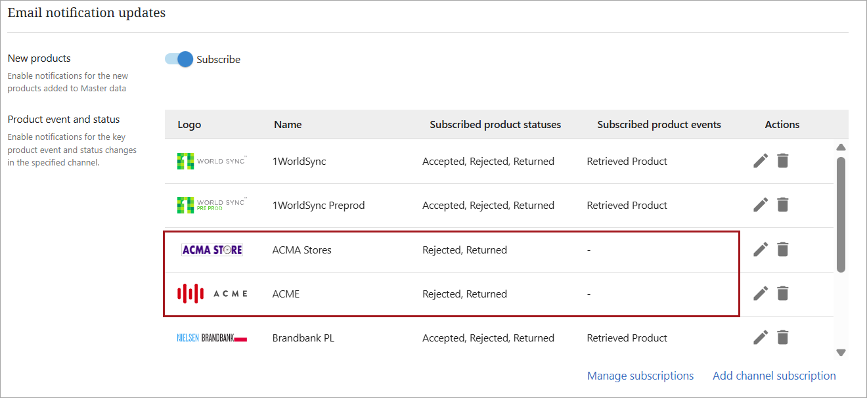This screenshot has width=867, height=398.
Task: Edit the Brandbank PL subscription
Action: click(x=760, y=338)
